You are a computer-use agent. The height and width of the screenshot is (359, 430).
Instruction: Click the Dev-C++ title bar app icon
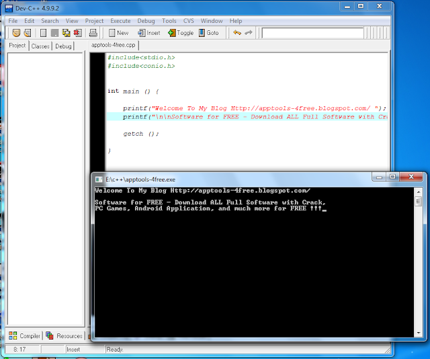(x=9, y=8)
